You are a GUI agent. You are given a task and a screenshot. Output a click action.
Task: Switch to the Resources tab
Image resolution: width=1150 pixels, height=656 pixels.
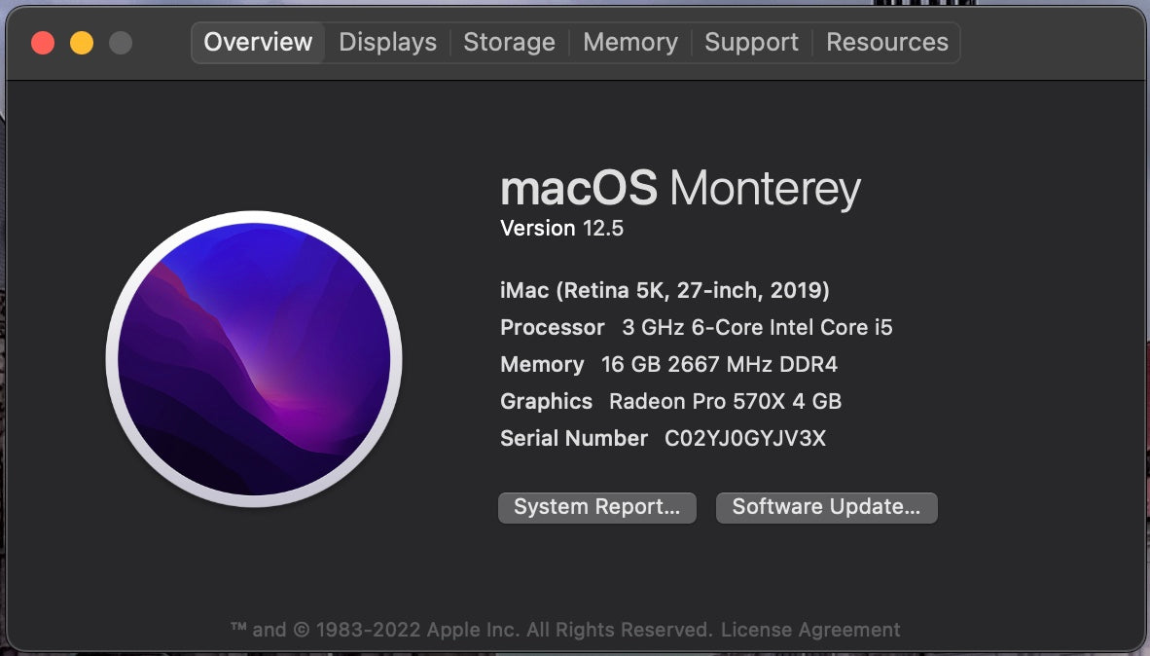coord(886,42)
